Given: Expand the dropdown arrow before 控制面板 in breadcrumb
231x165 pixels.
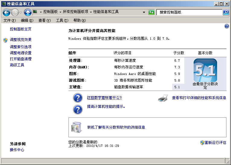Looking at the screenshot, I should coord(41,12).
